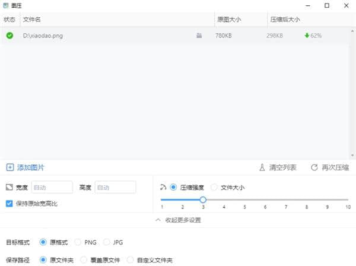The height and width of the screenshot is (266, 356).
Task: Select the 压缩强度 radio button
Action: tap(173, 188)
